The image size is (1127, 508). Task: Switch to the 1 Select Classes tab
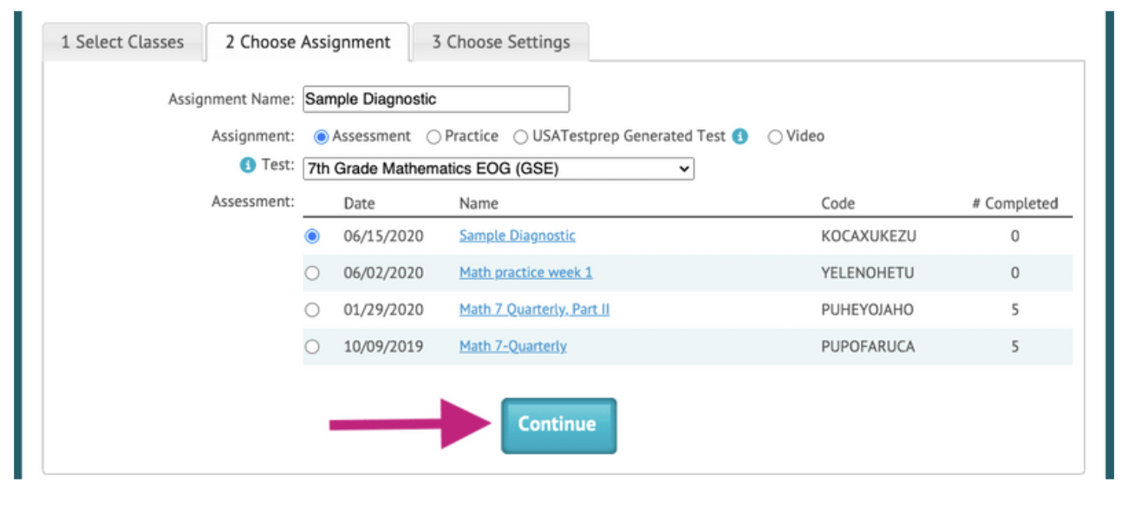122,42
